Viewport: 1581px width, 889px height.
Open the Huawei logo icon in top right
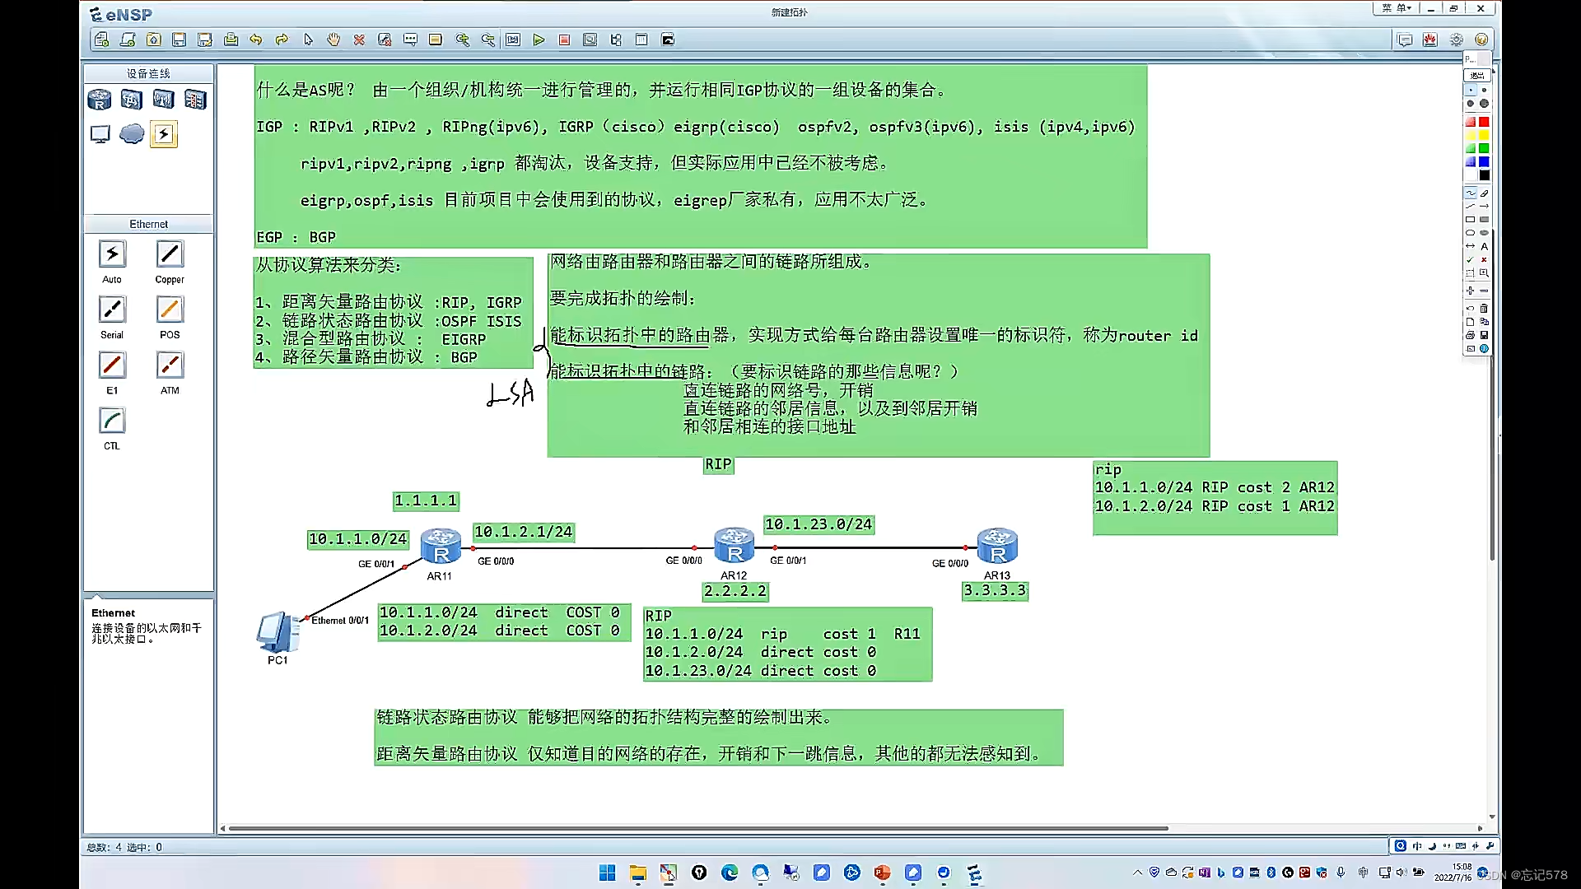1430,40
